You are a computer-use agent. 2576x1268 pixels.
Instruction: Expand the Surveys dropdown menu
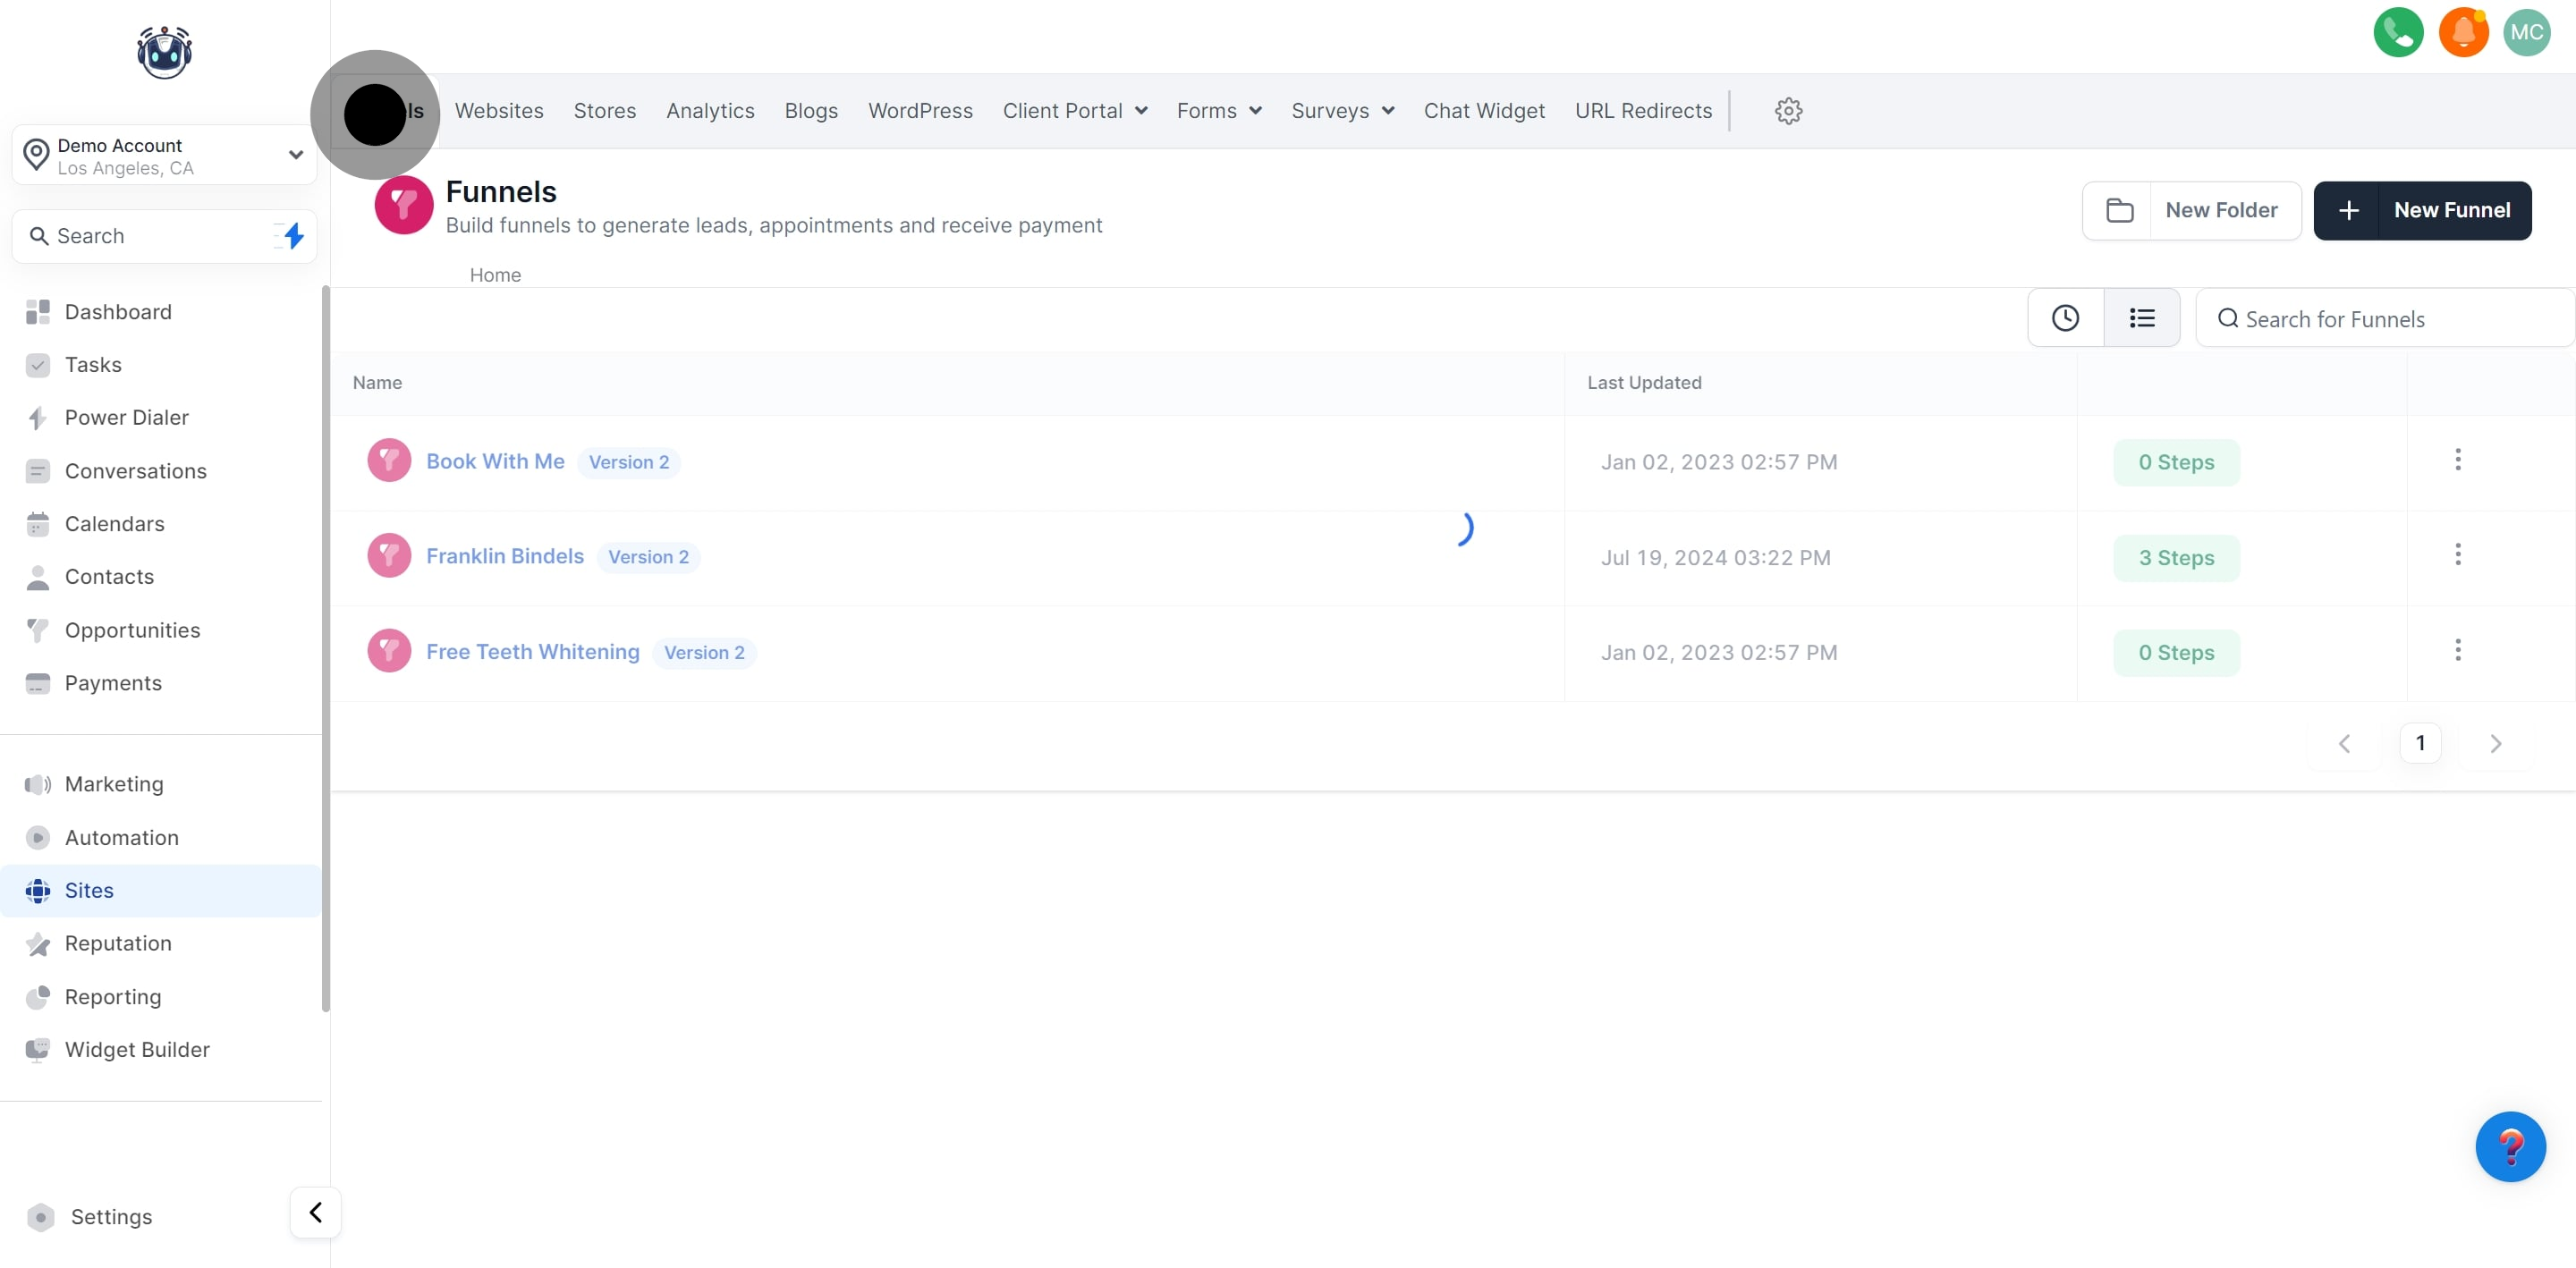click(x=1342, y=111)
